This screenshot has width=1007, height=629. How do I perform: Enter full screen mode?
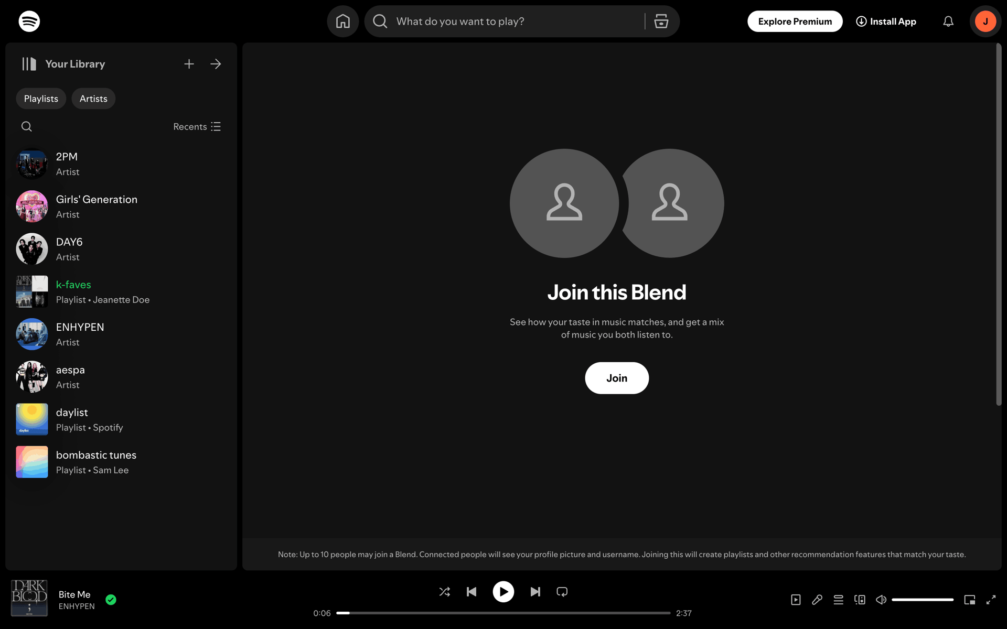(x=991, y=600)
